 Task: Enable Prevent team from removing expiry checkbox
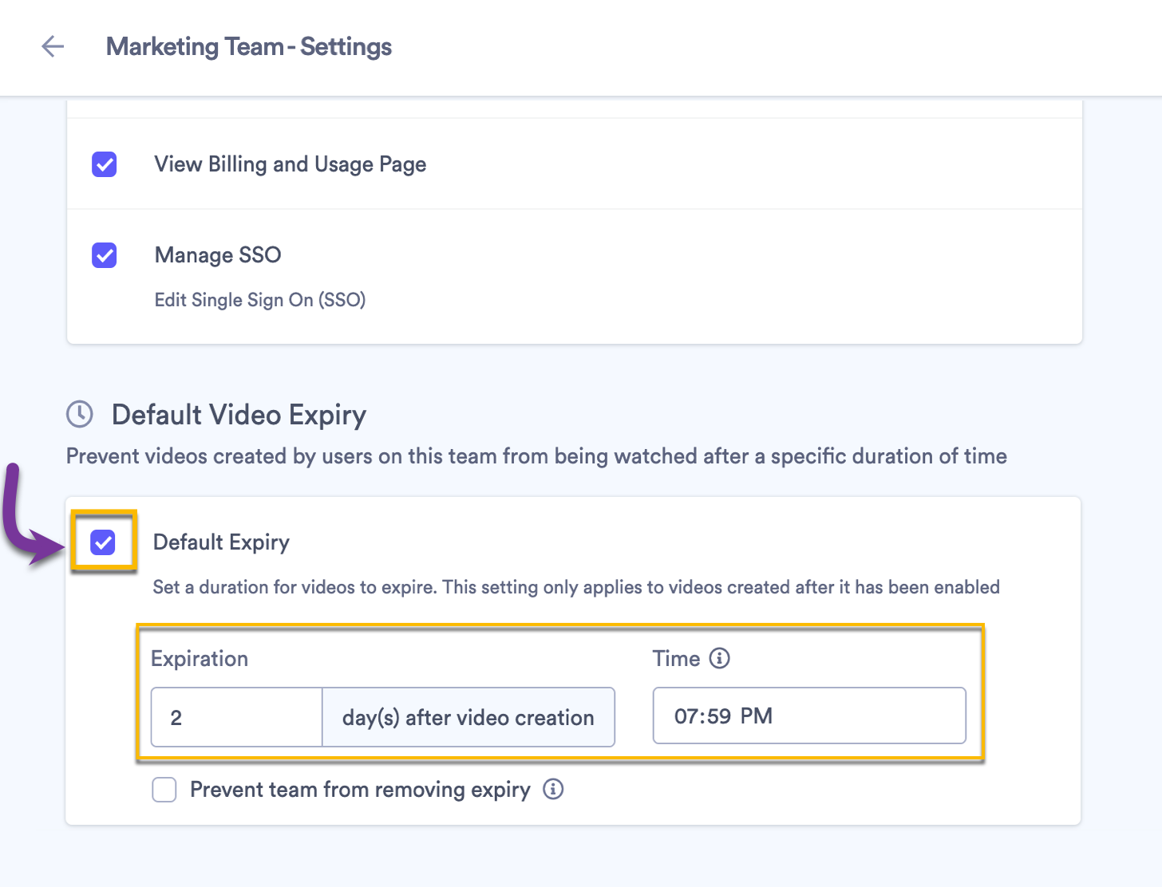click(x=164, y=790)
